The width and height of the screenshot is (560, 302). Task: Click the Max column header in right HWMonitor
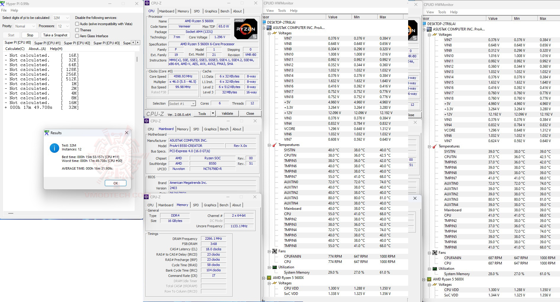point(548,19)
